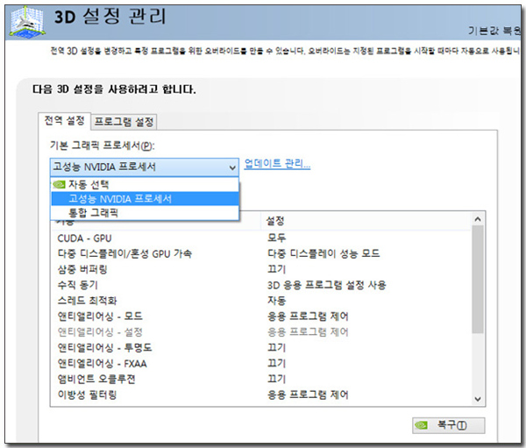Click the 끄기 value for 앰비언트 오클루전
Viewport: 526px width, 448px height.
click(x=276, y=380)
